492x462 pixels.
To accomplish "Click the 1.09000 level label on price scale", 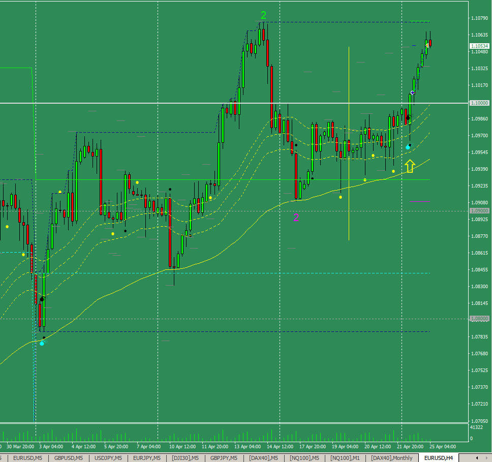I will point(479,210).
